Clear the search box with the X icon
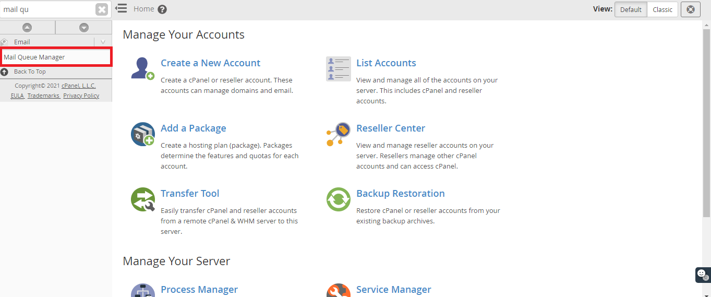Image resolution: width=711 pixels, height=297 pixels. pyautogui.click(x=102, y=9)
